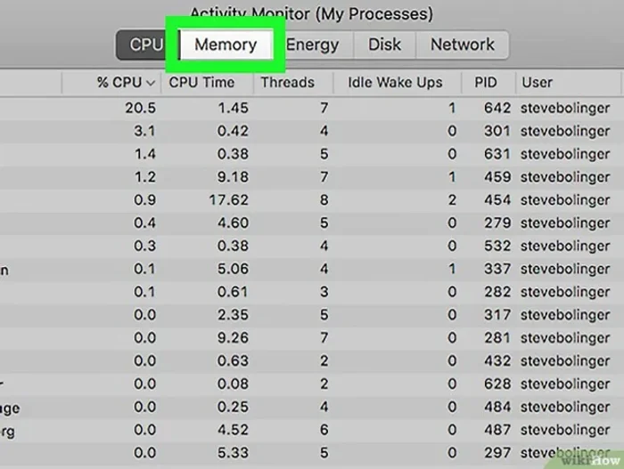624x469 pixels.
Task: Select the process row with PID 642
Action: coord(312,108)
